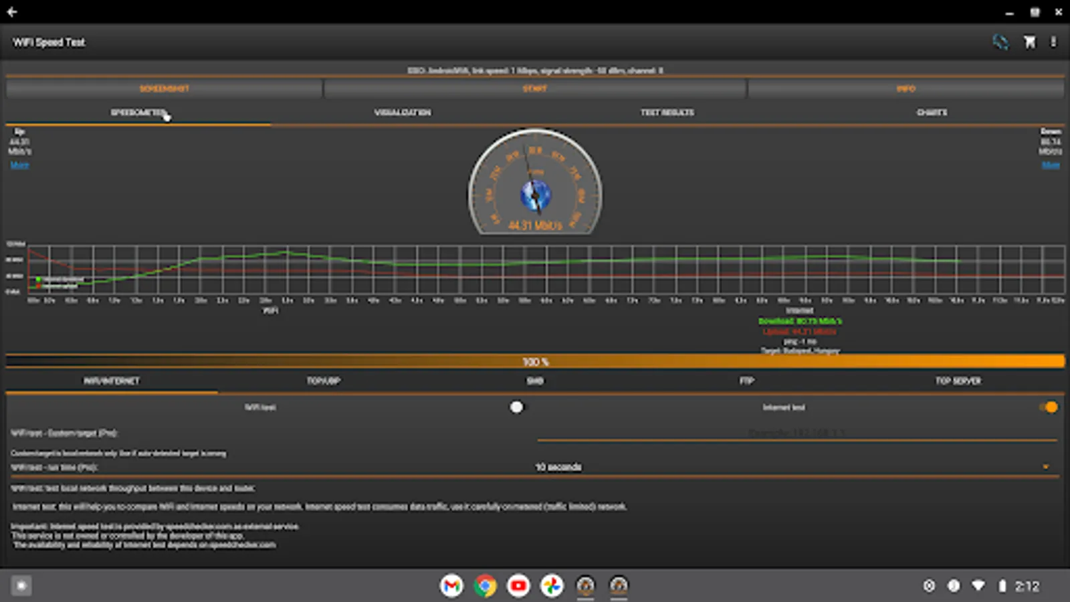This screenshot has height=602, width=1070.
Task: Launch Chrome from the shelf
Action: click(485, 586)
